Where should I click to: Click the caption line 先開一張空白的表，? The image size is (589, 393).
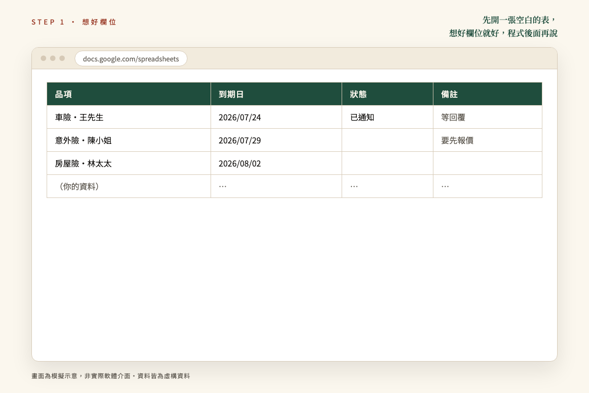coord(520,20)
